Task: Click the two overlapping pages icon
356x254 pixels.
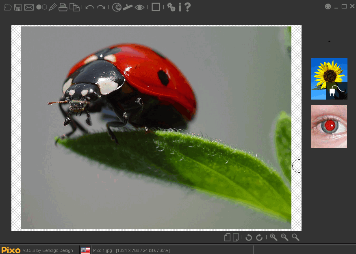Action: coord(74,7)
